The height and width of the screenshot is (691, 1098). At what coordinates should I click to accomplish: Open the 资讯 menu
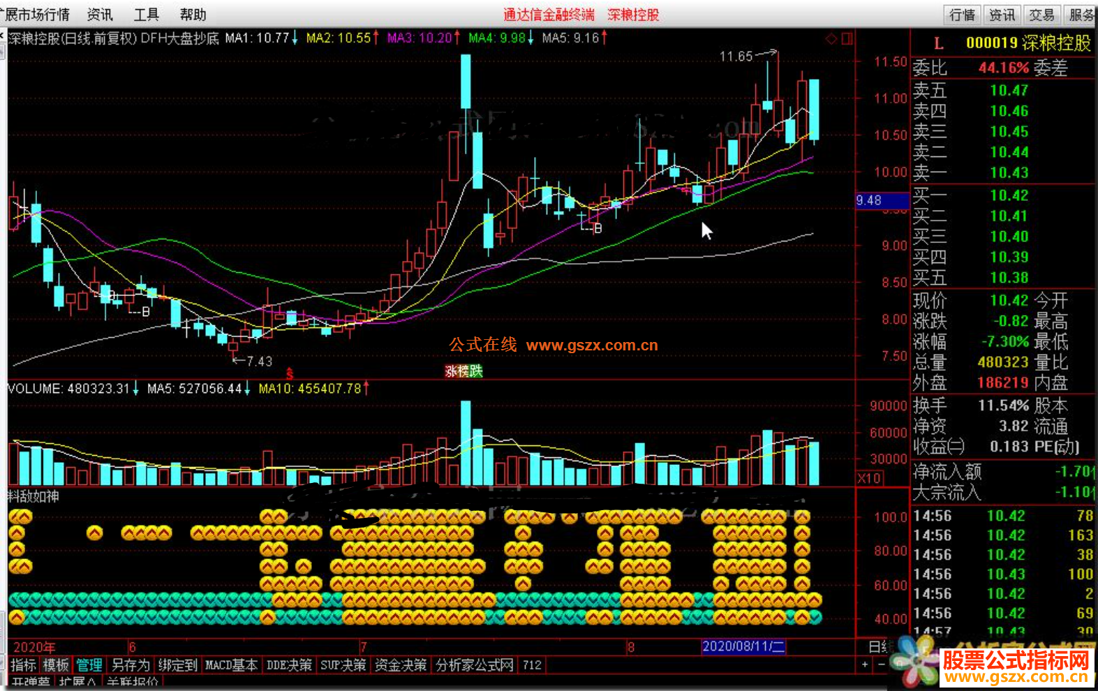click(x=100, y=14)
